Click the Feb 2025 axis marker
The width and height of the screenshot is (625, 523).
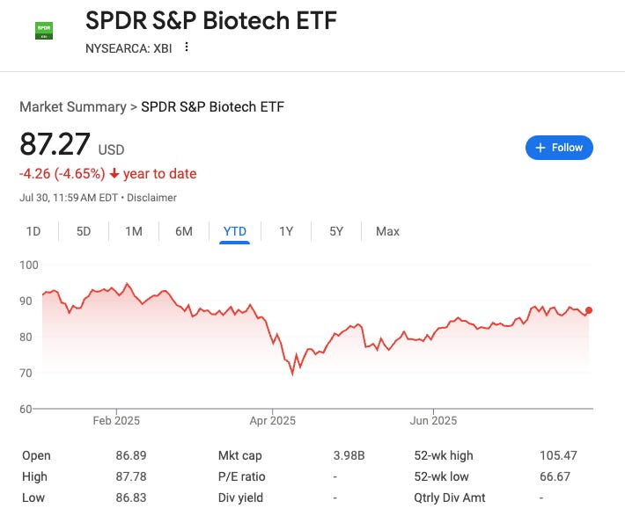pos(116,421)
